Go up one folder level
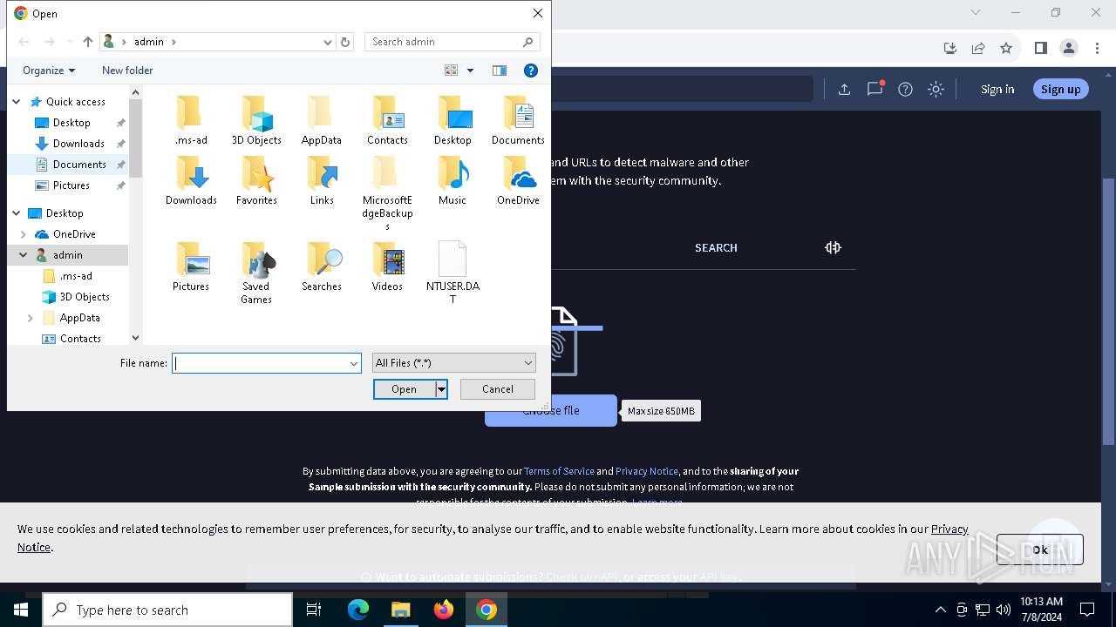Screen dimensions: 1116x627 point(87,42)
